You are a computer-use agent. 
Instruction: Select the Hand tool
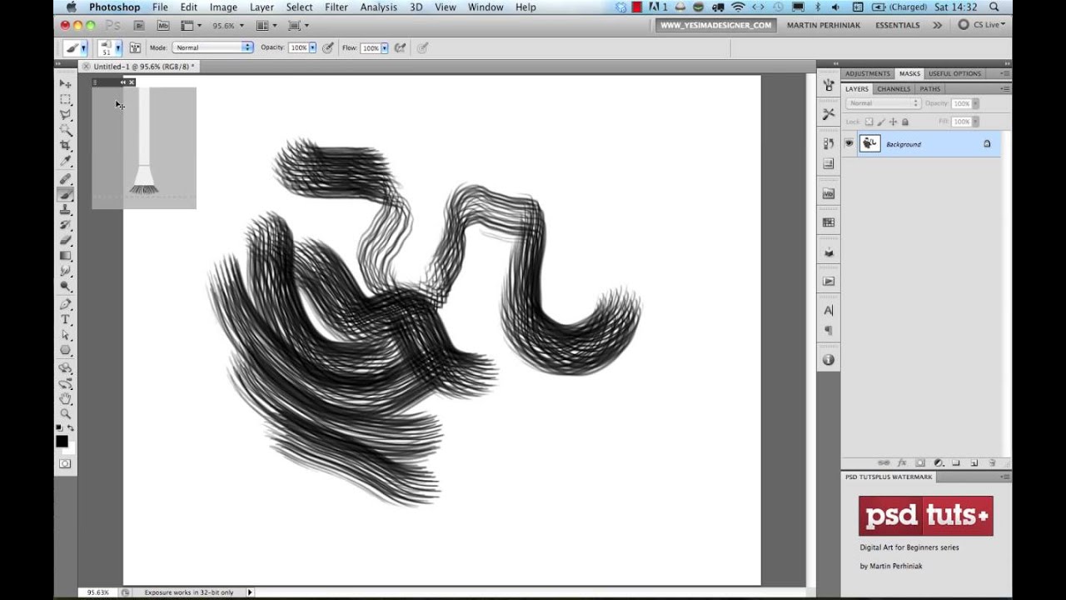[65, 398]
